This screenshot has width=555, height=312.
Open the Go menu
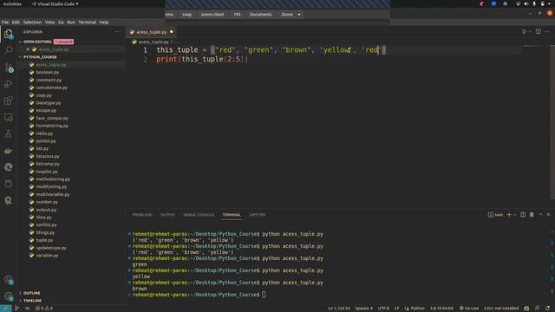click(61, 23)
